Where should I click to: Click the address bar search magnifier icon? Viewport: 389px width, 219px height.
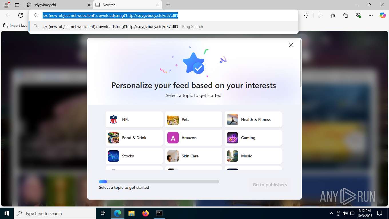[x=36, y=15]
